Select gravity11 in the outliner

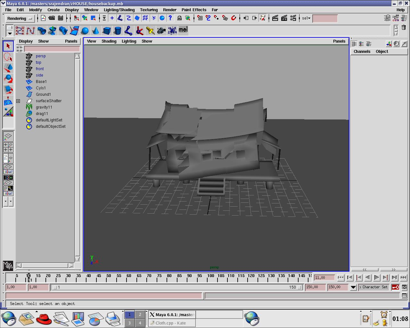(44, 107)
